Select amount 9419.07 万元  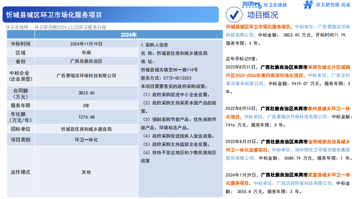coord(305,83)
